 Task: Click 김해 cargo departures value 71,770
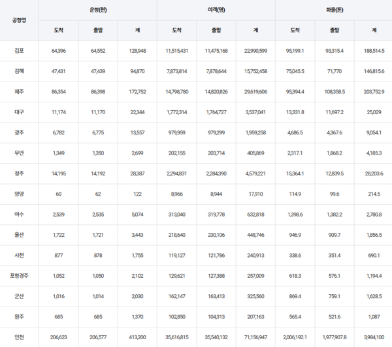(335, 71)
